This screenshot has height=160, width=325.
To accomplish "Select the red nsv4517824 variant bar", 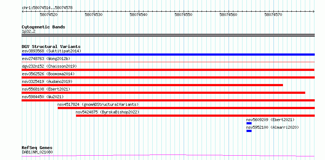I will pyautogui.click(x=186, y=108).
